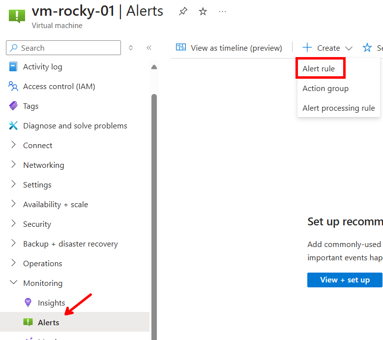
Task: Click the Set up recommended heading text
Action: (345, 222)
